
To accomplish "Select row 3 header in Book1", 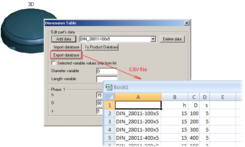I will click(110, 121).
